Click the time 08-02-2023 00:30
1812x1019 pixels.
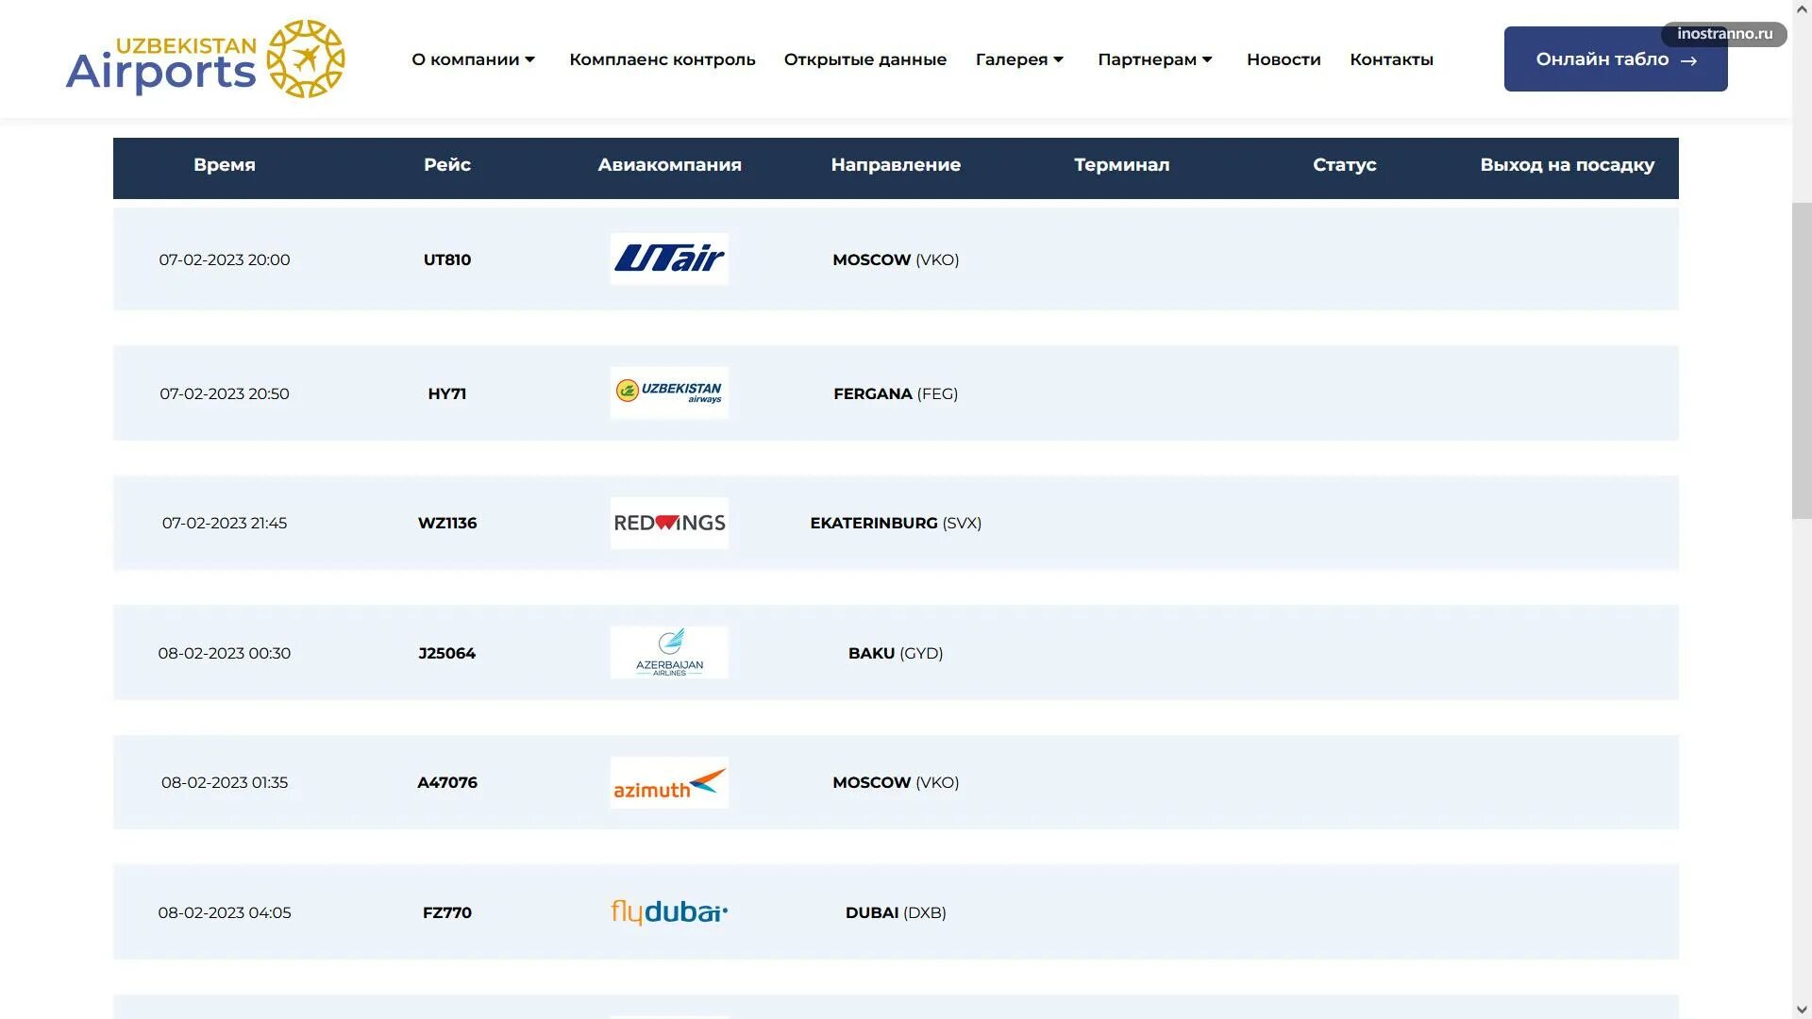tap(225, 653)
